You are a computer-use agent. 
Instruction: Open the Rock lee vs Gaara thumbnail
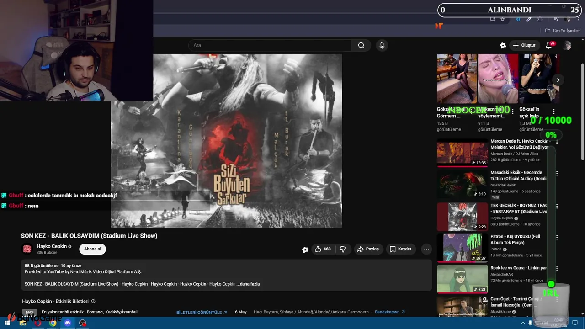462,280
